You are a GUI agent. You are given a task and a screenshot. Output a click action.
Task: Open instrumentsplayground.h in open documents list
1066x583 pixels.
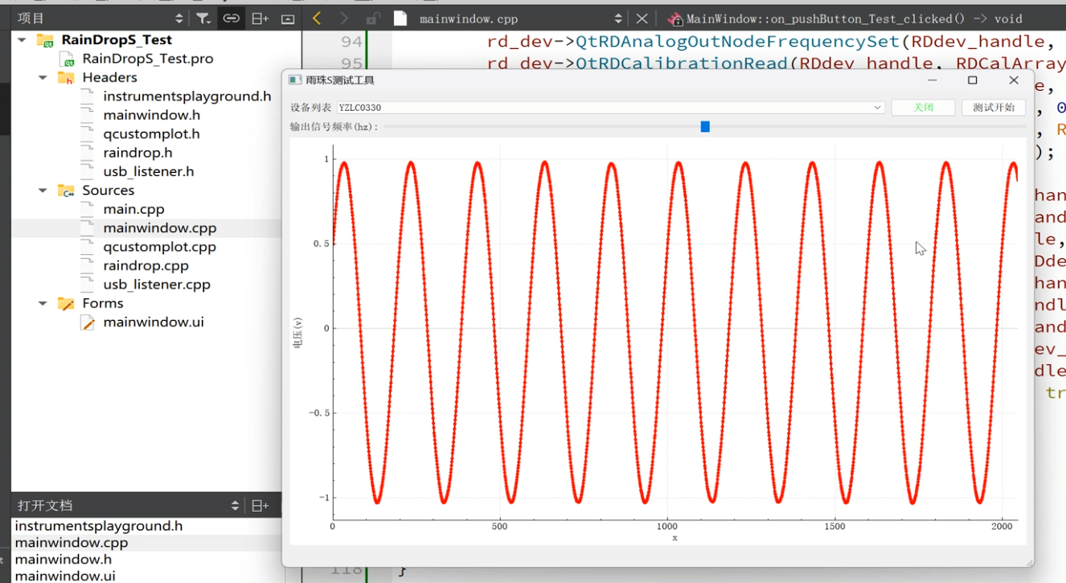point(99,526)
